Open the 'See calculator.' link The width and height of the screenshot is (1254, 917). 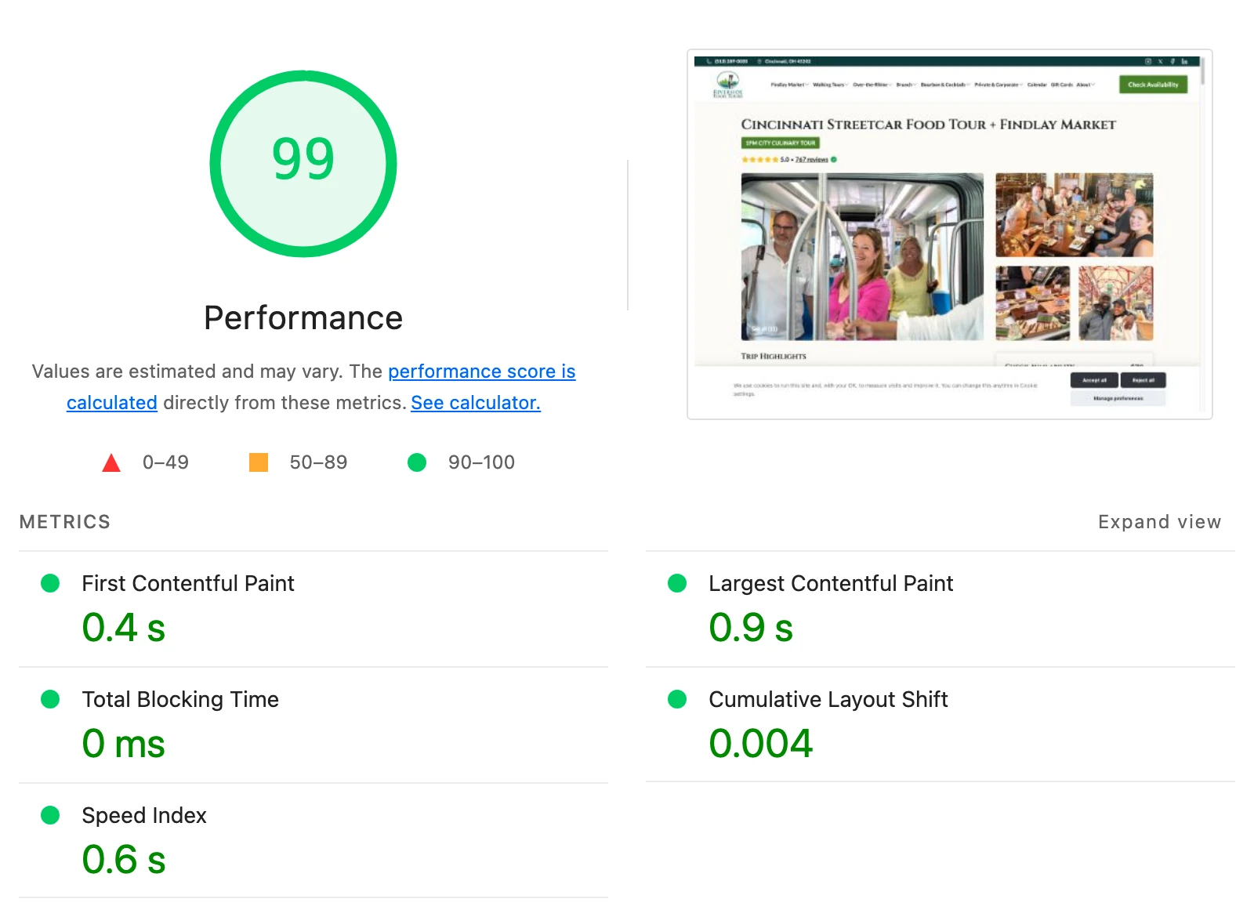pyautogui.click(x=476, y=403)
